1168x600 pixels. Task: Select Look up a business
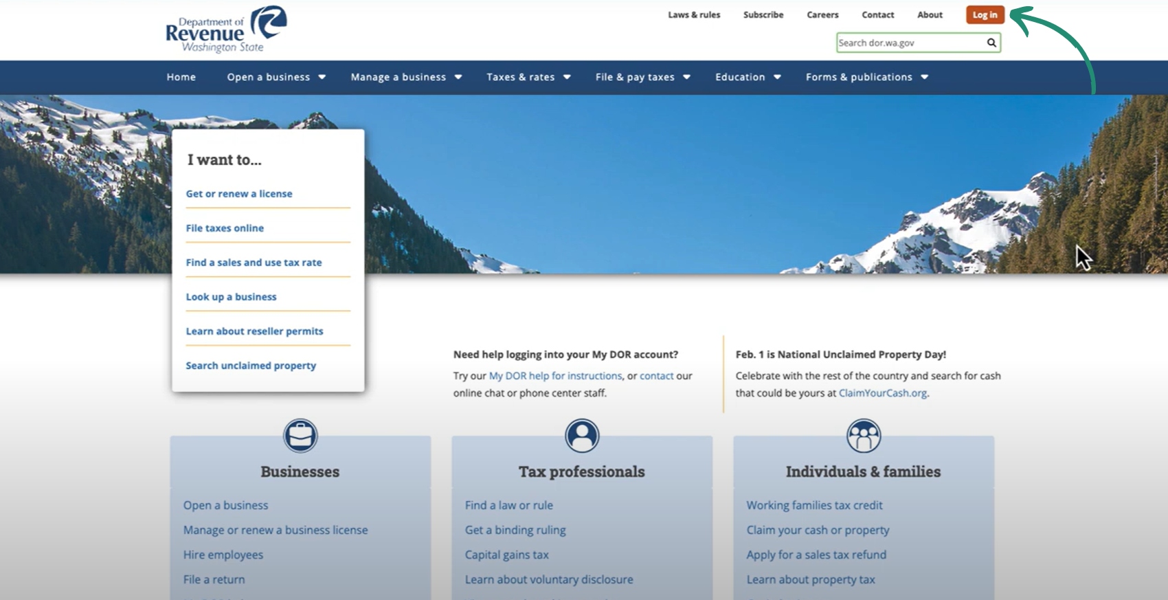231,297
